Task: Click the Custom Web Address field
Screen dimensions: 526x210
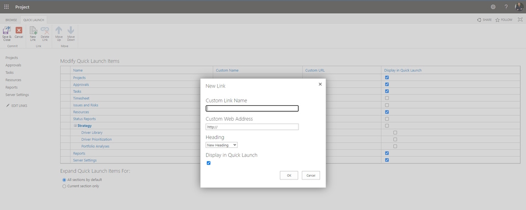Action: point(252,127)
